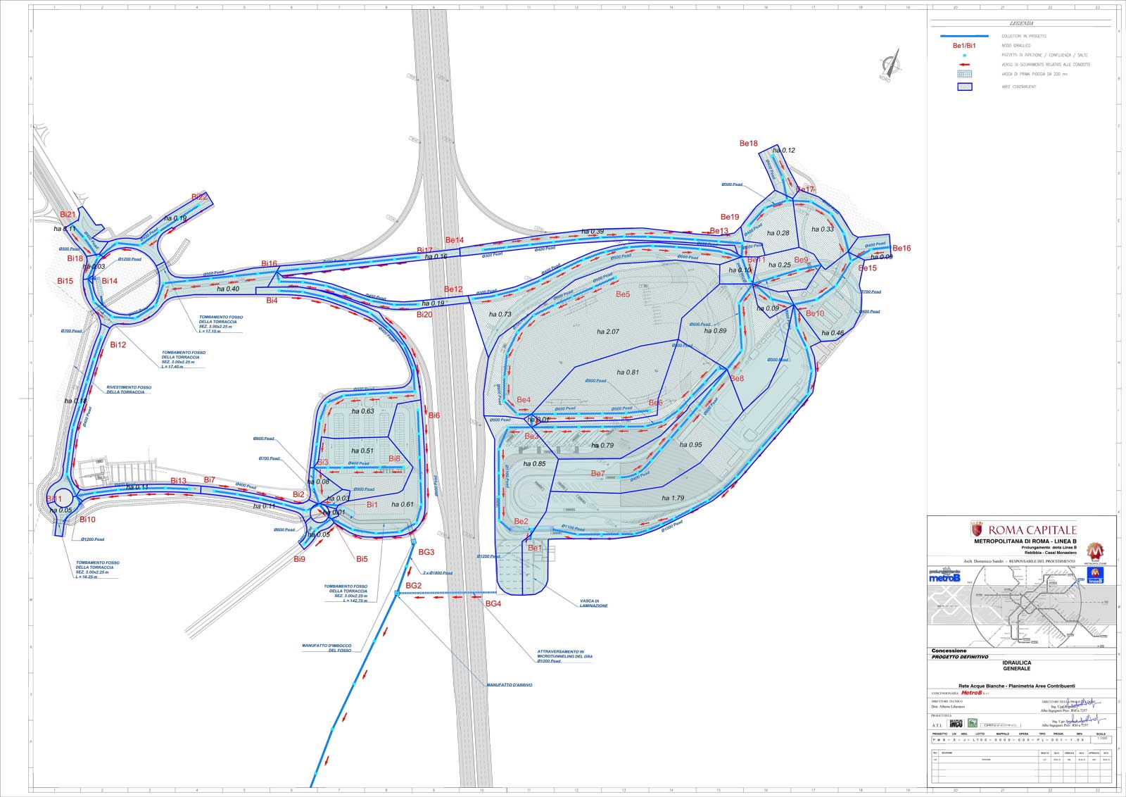Viewport: 1126px width, 797px height.
Task: Click the area label ha 0.51
Action: pos(362,451)
